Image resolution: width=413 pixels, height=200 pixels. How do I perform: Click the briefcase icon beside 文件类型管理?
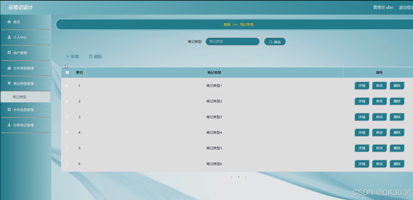point(9,68)
